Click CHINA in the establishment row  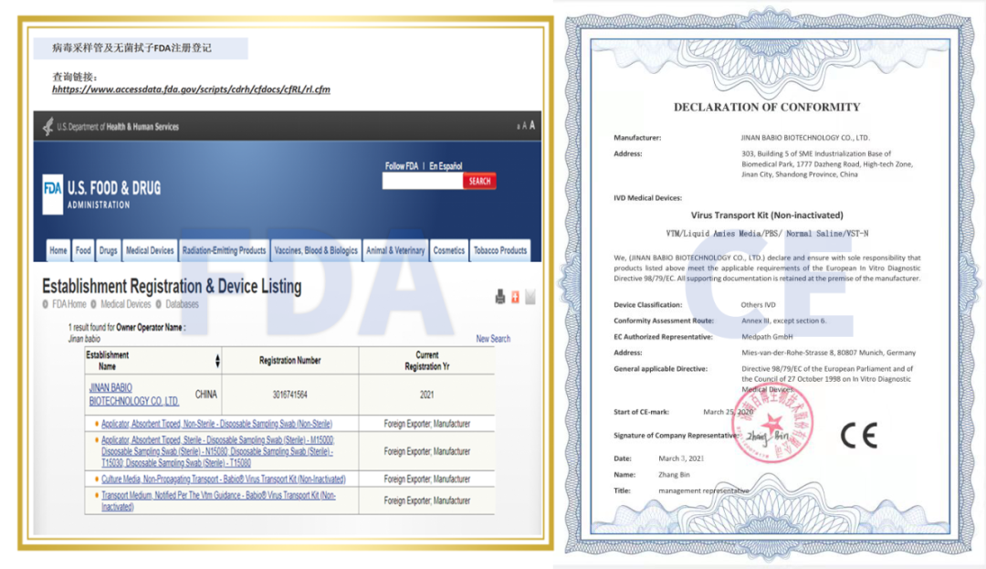205,395
